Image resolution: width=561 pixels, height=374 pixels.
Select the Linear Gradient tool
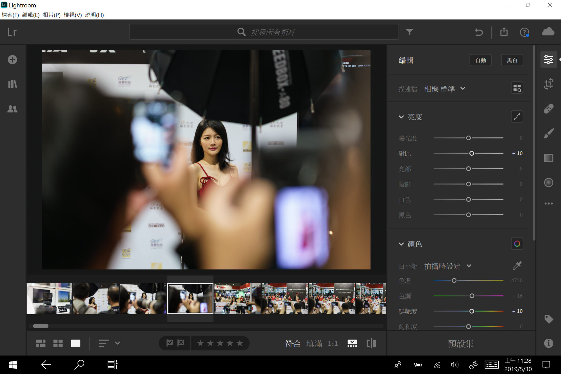point(548,158)
